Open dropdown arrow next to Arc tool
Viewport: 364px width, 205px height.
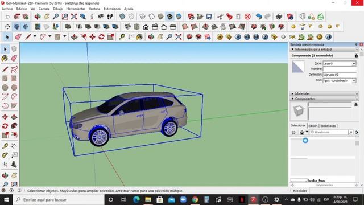pos(49,36)
